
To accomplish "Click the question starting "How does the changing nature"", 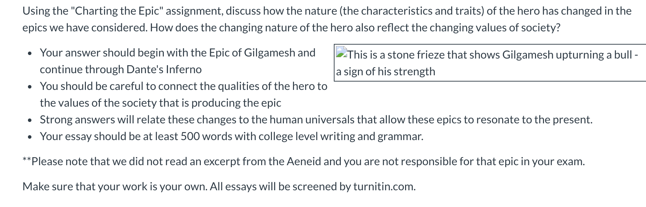I will click(x=355, y=28).
